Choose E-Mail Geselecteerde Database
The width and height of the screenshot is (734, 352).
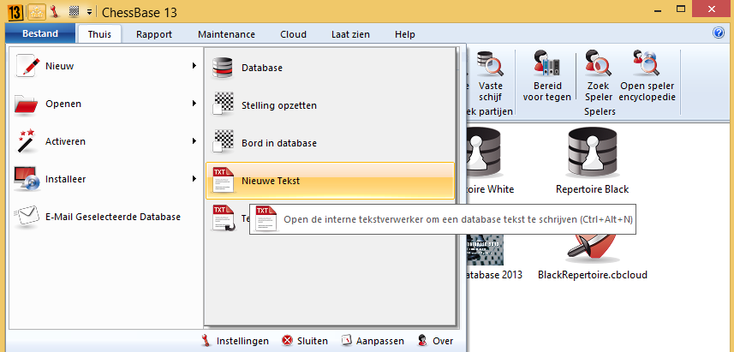click(106, 217)
